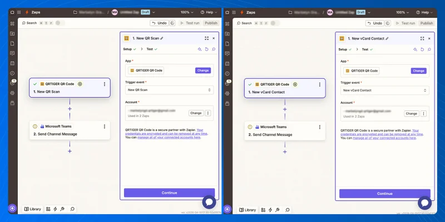
Task: Open the New vCard Contact trigger event dropdown
Action: (384, 90)
